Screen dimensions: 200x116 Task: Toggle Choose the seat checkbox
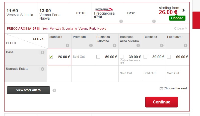[x=161, y=89]
